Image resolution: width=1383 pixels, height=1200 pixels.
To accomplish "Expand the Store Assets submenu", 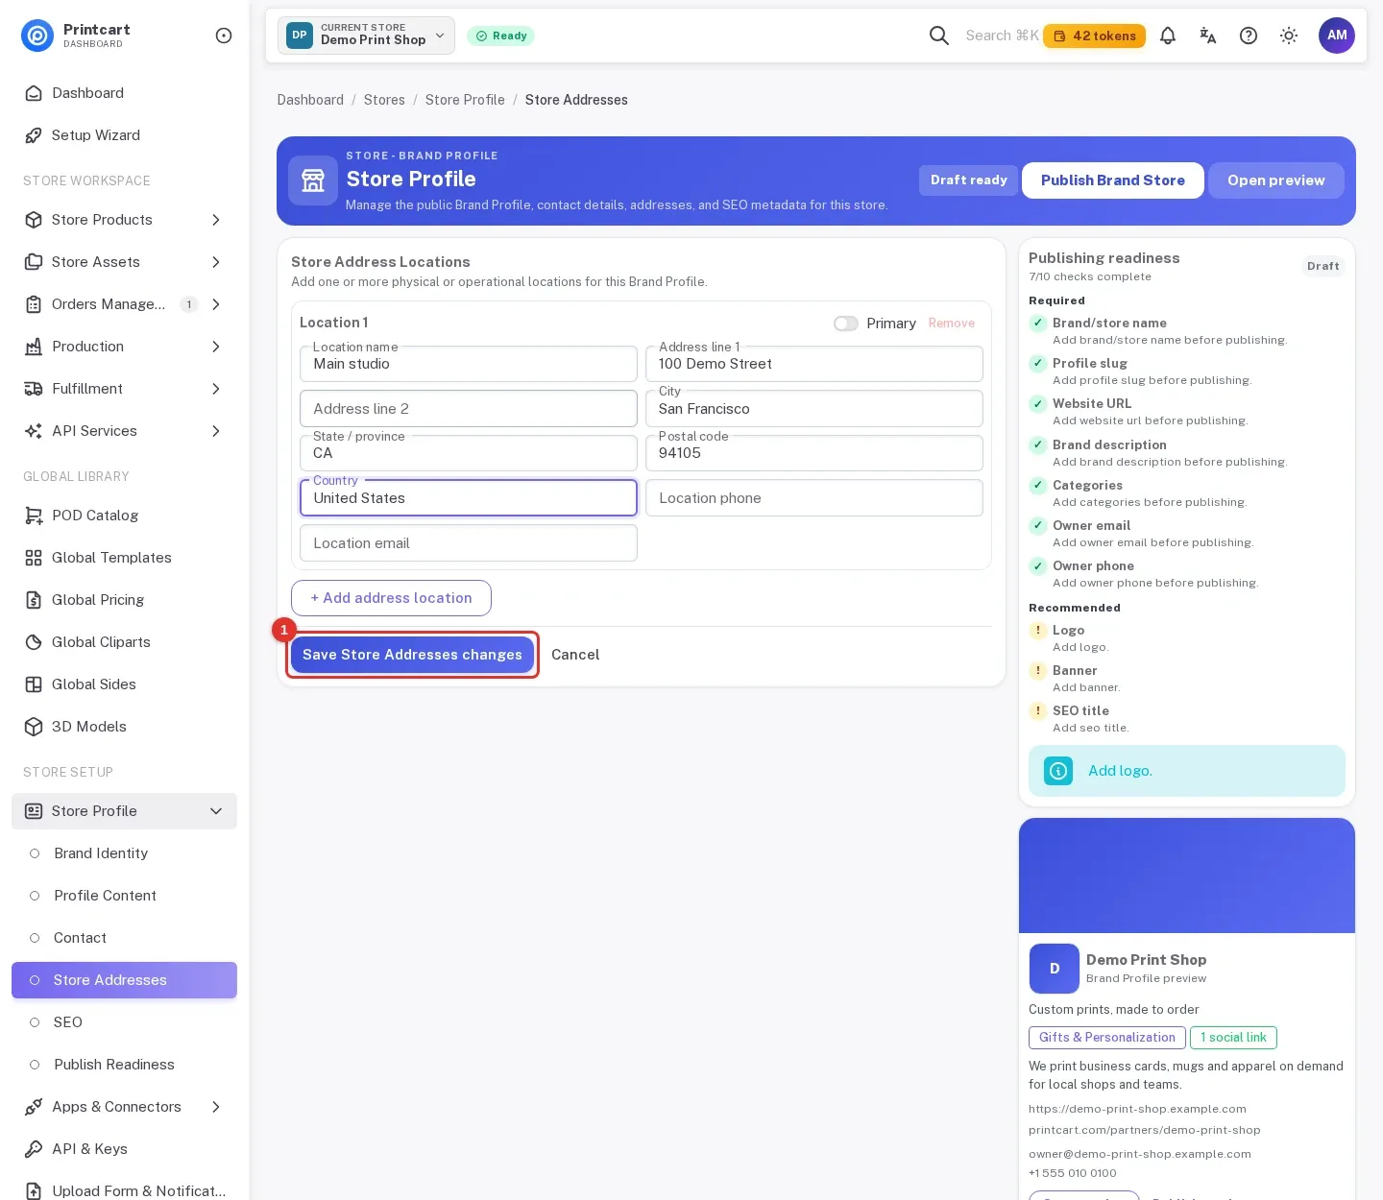I will [216, 262].
